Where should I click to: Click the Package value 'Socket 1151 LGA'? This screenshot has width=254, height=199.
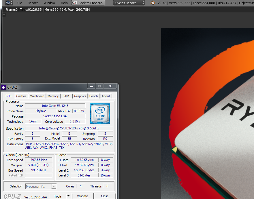(55, 116)
